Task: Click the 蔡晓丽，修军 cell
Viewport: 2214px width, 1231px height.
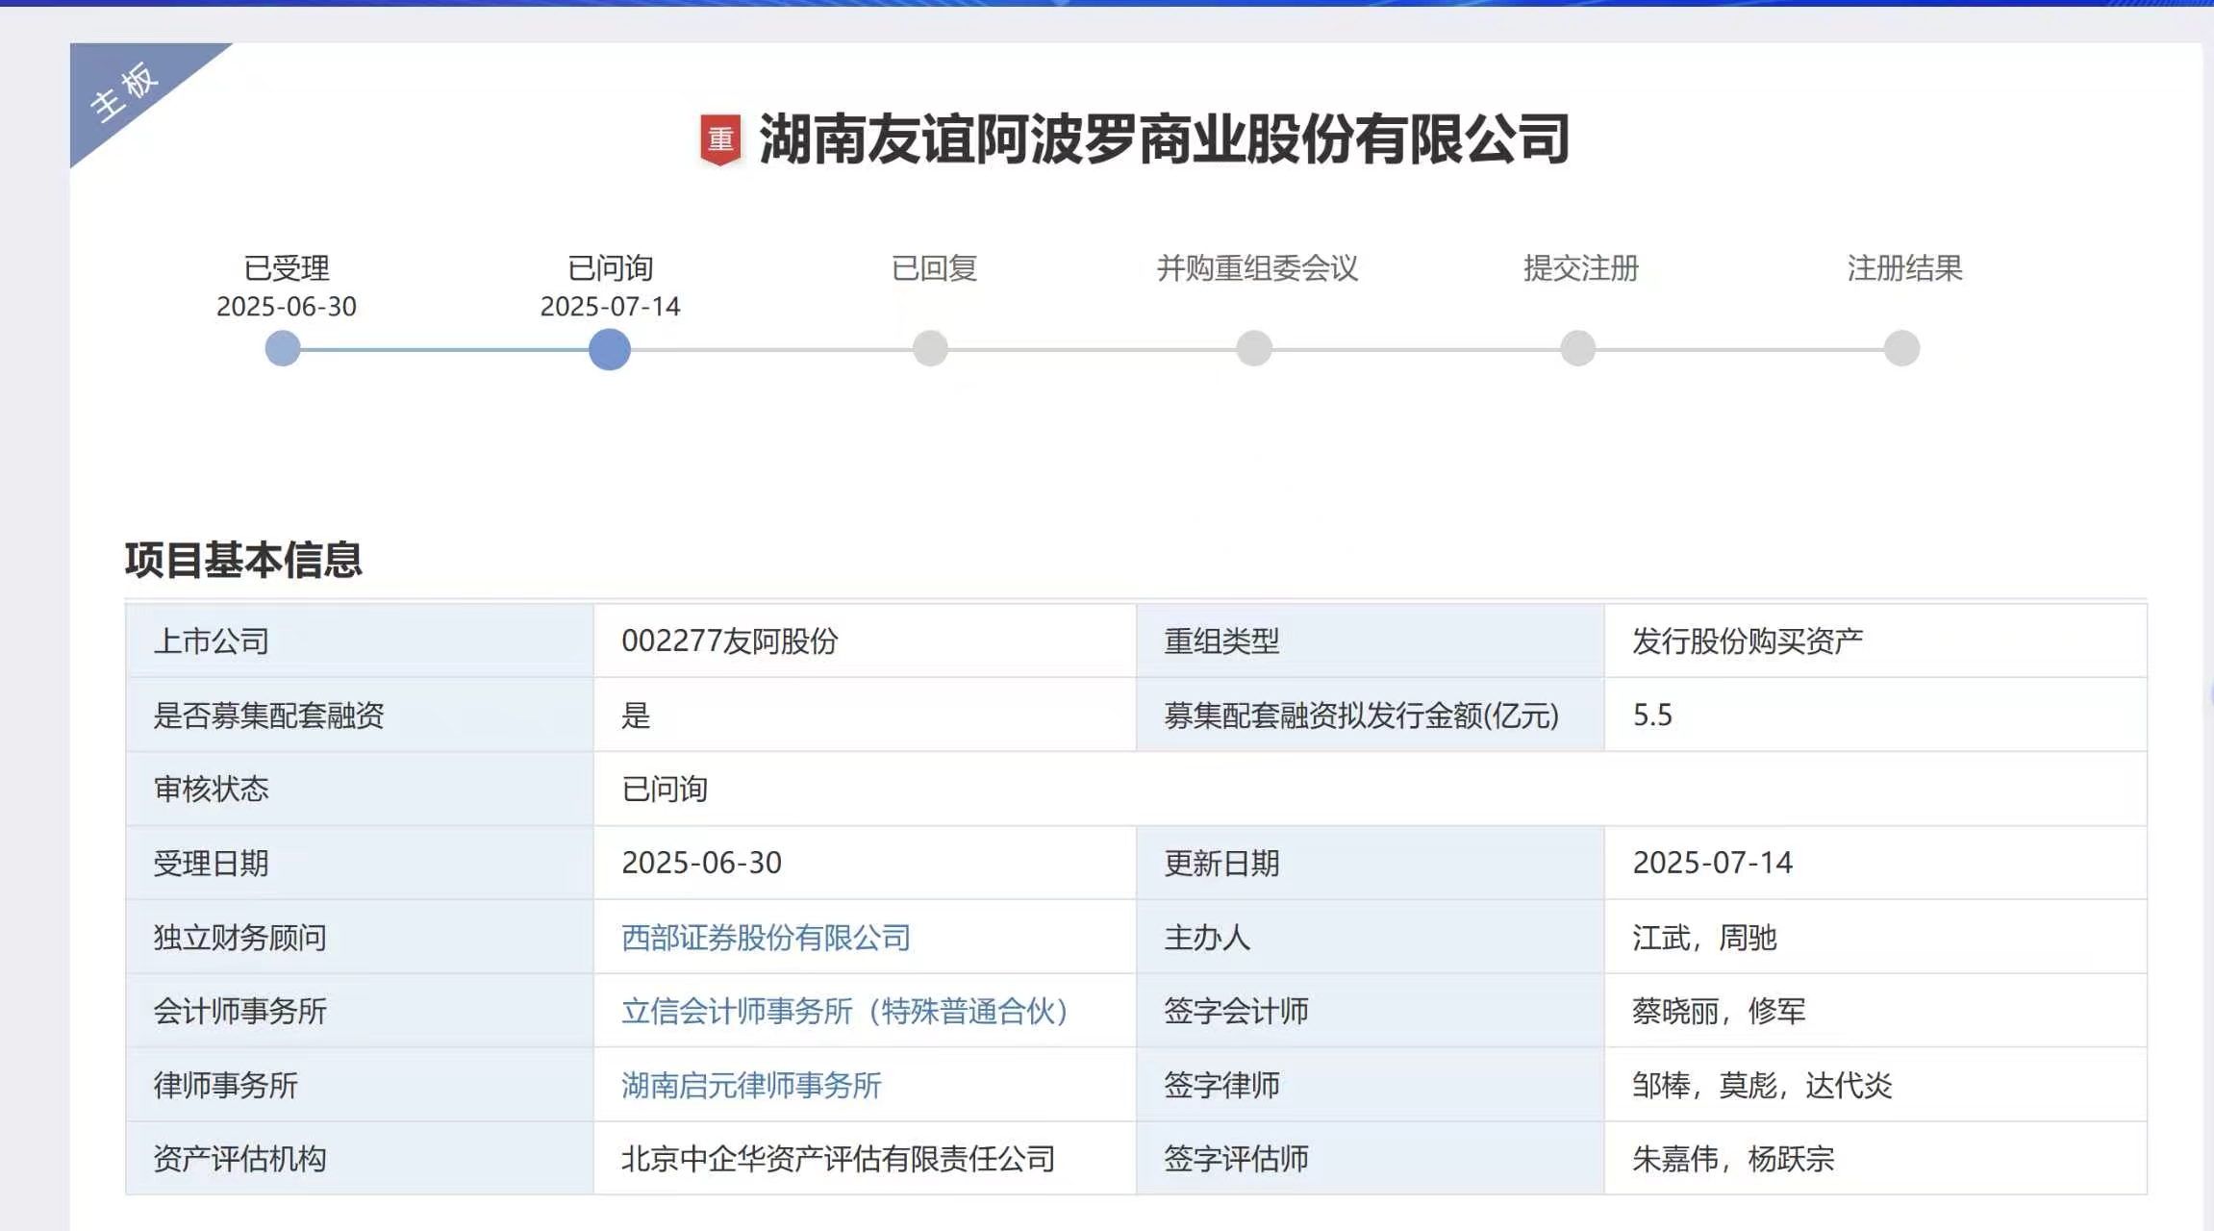Action: (x=1875, y=1011)
